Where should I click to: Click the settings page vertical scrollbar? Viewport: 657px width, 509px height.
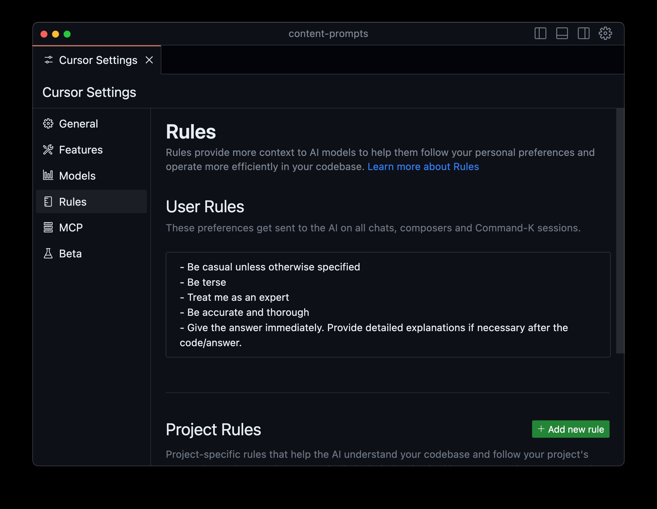click(620, 231)
